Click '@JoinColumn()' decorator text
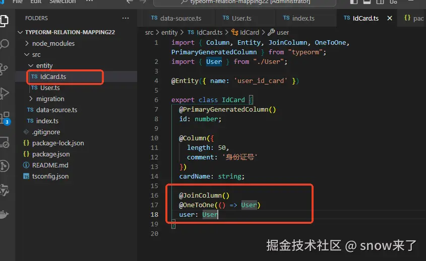Image resolution: width=426 pixels, height=261 pixels. (204, 196)
